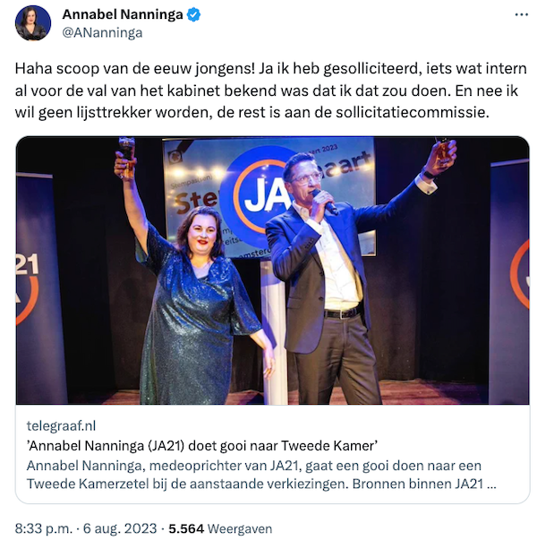
Task: Click the telegraaf.nl domain label
Action: click(x=61, y=425)
